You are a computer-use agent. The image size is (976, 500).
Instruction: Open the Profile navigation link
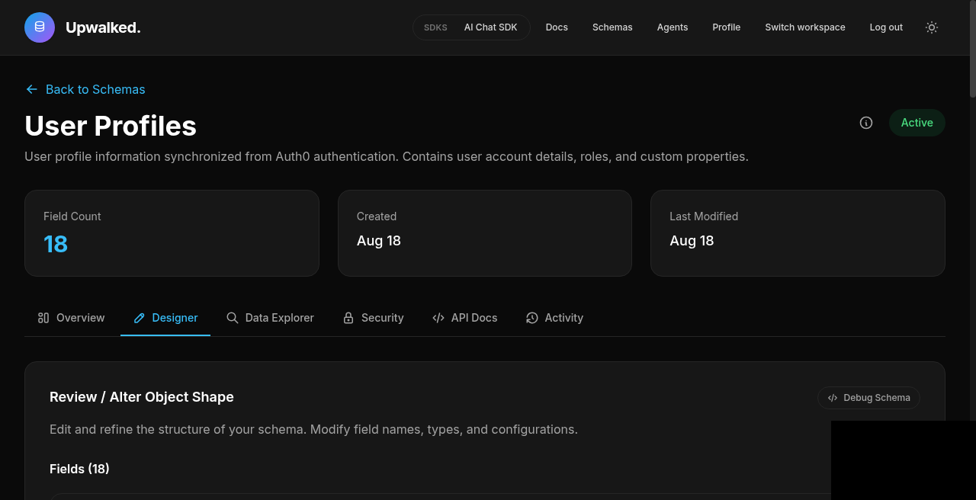pos(727,27)
